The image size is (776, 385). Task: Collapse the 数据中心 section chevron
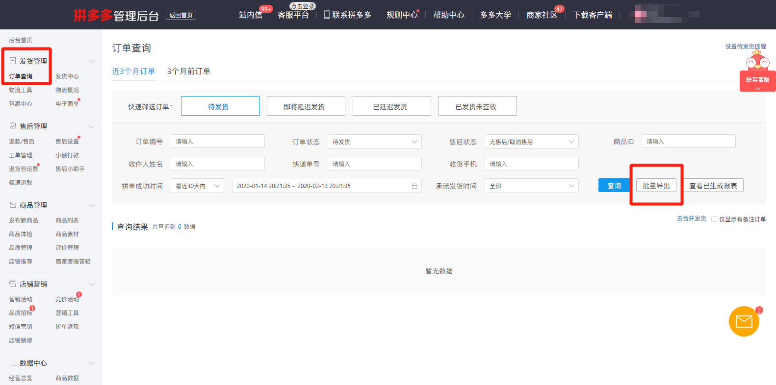91,363
